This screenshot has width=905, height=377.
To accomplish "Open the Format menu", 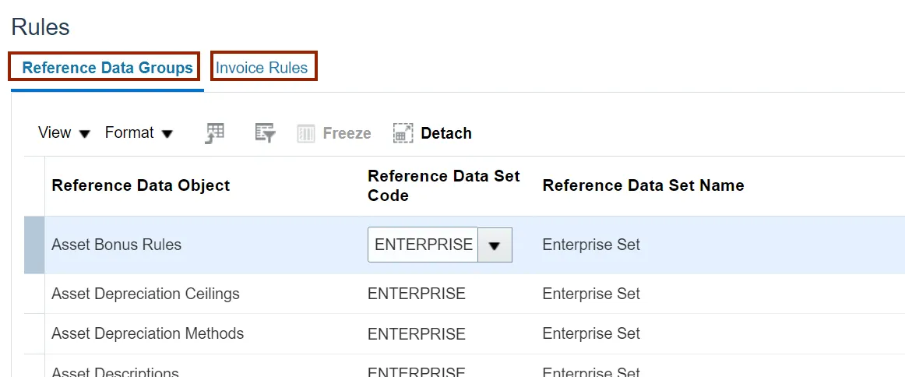I will [139, 132].
